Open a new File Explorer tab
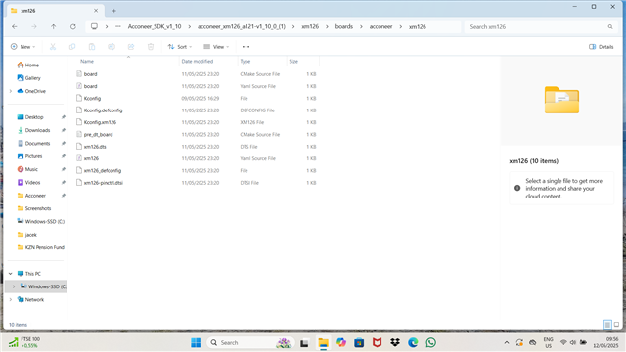The image size is (626, 352). (x=113, y=11)
